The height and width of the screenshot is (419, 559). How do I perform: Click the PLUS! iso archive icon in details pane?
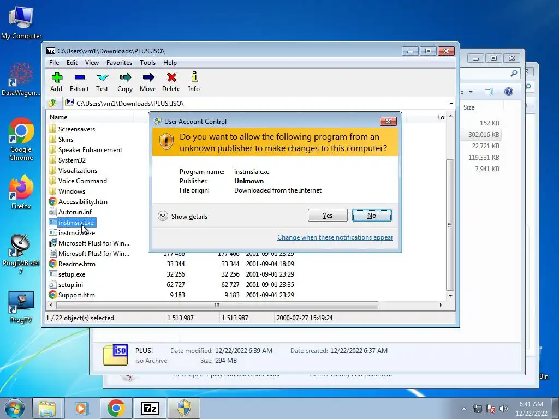(116, 355)
